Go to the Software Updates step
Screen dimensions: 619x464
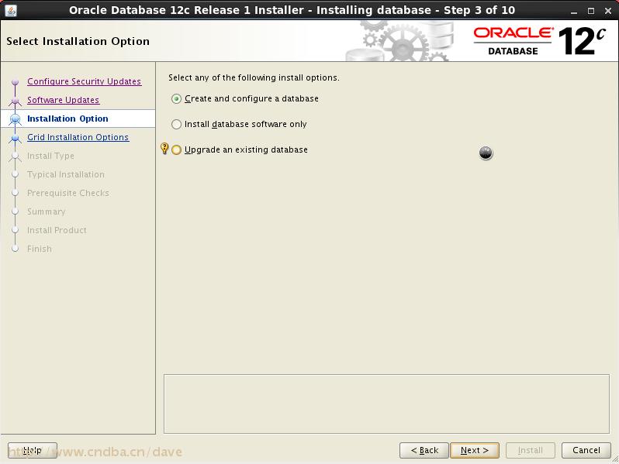63,100
